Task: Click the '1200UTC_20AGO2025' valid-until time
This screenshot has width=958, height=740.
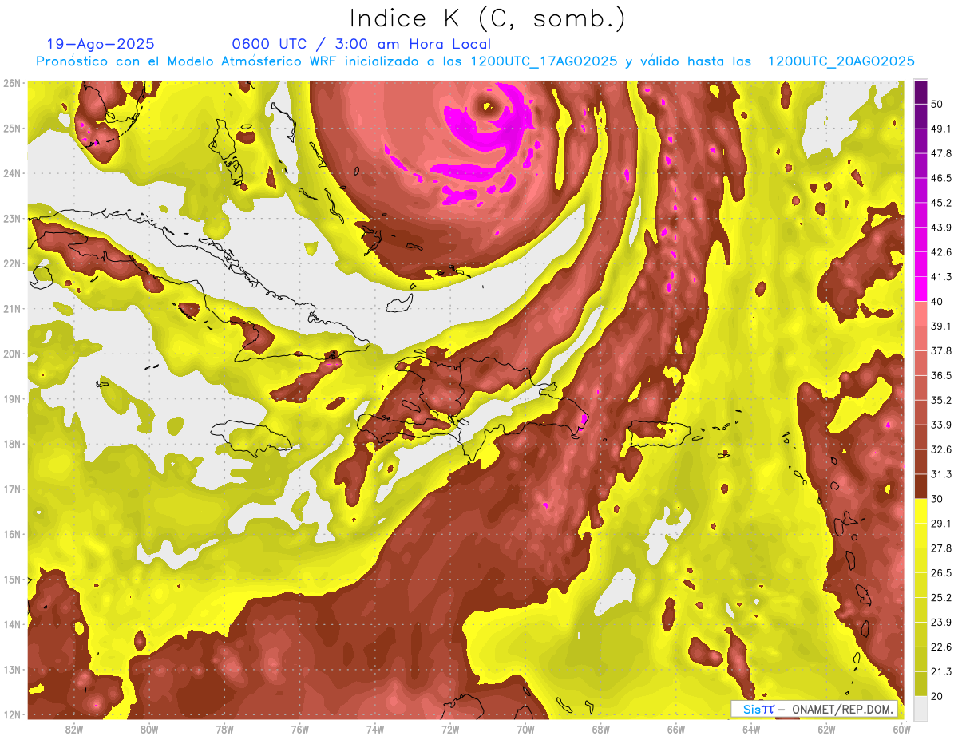Action: [x=841, y=61]
